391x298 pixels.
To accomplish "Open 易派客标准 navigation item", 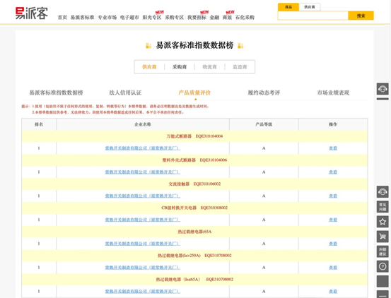I will 82,18.
